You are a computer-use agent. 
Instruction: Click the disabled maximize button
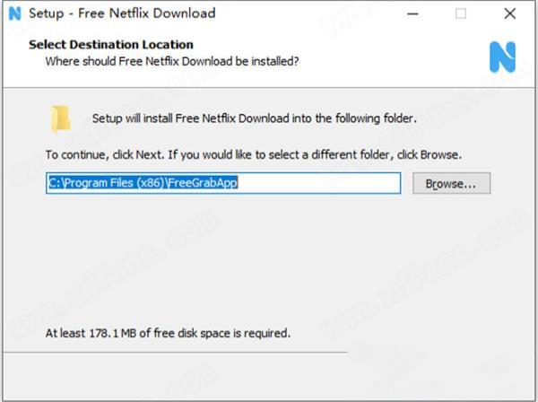click(x=461, y=13)
